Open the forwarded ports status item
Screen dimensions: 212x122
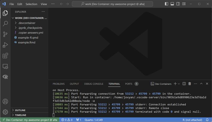pos(79,120)
